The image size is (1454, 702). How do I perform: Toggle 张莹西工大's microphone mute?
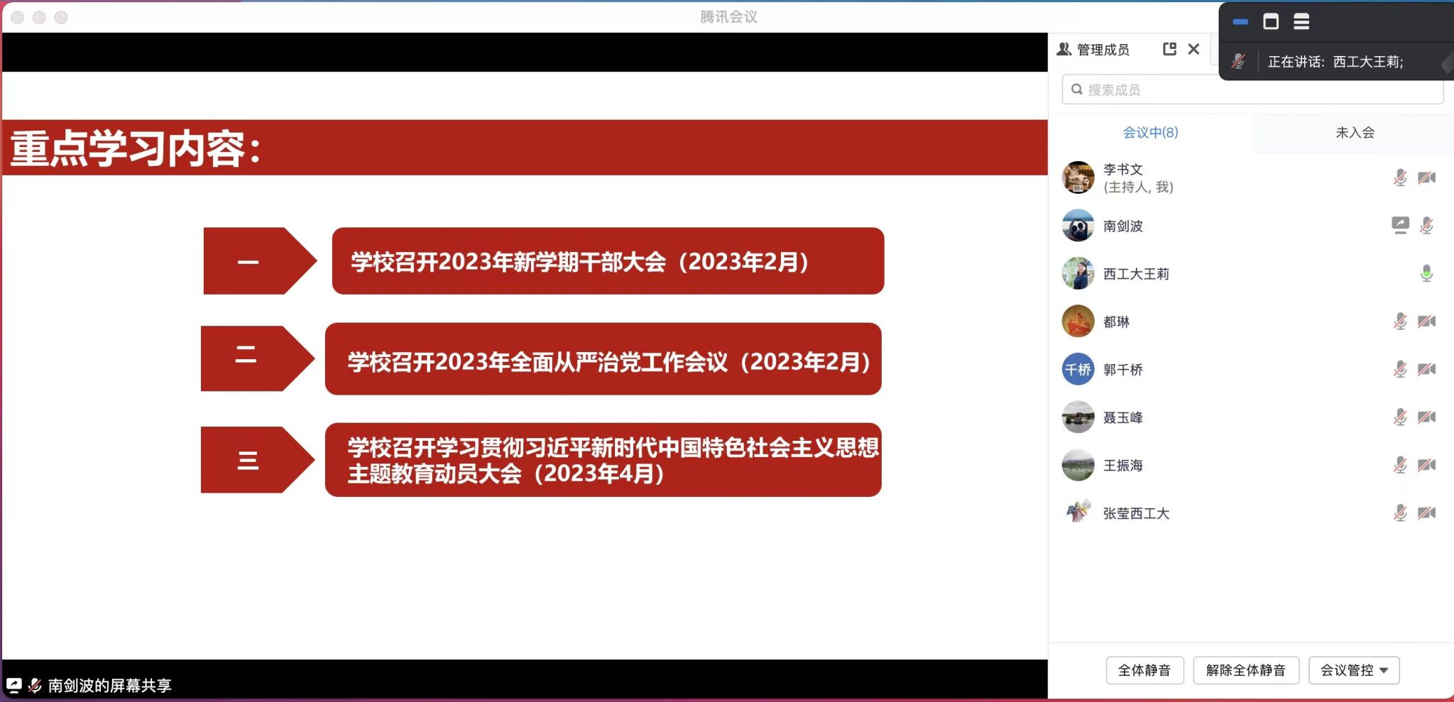click(1400, 513)
